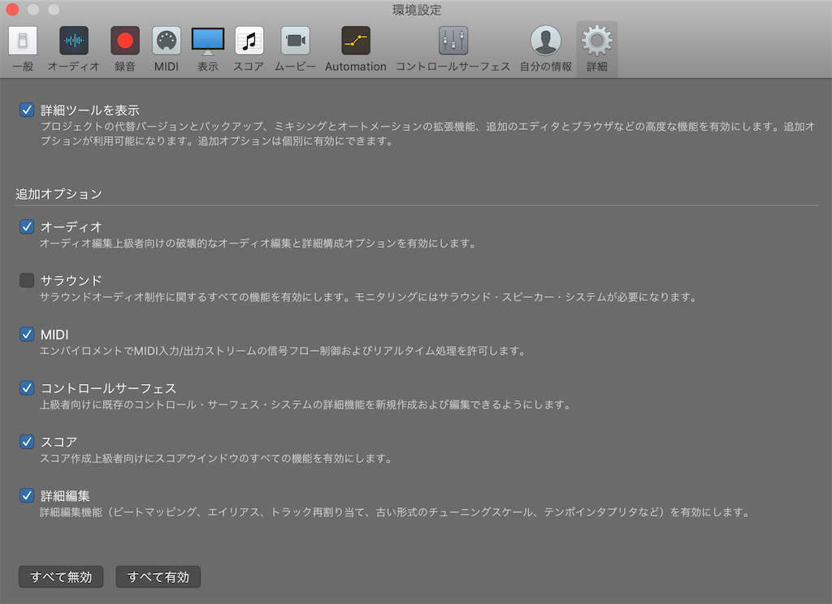Enable the サラウンド option

click(25, 280)
